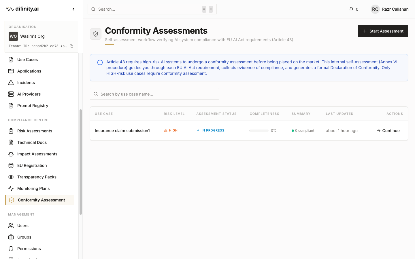Click the ⌘ K shortcut hint
The height and width of the screenshot is (259, 415).
pyautogui.click(x=207, y=9)
